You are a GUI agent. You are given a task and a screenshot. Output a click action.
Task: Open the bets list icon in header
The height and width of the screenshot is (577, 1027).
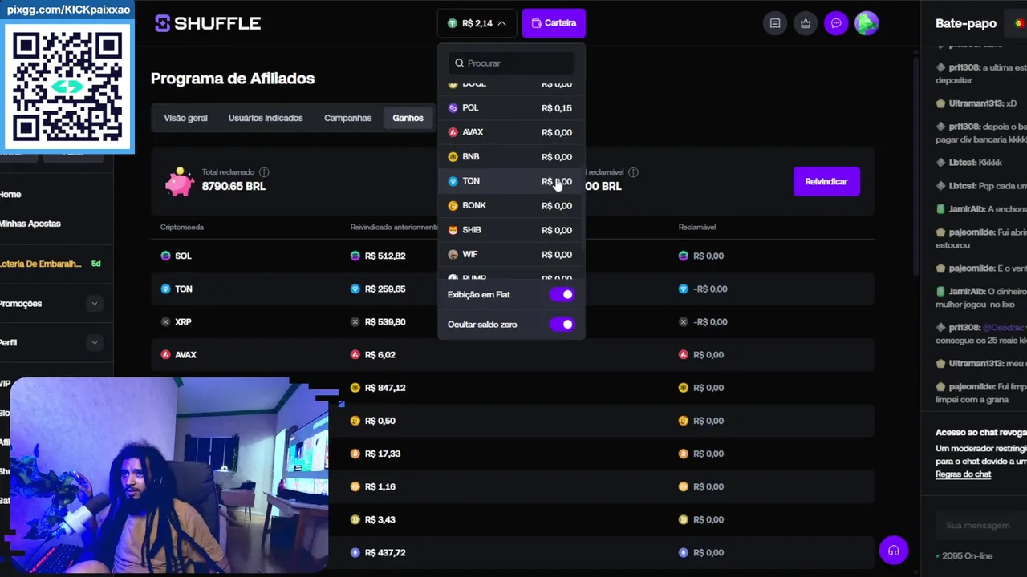click(775, 23)
